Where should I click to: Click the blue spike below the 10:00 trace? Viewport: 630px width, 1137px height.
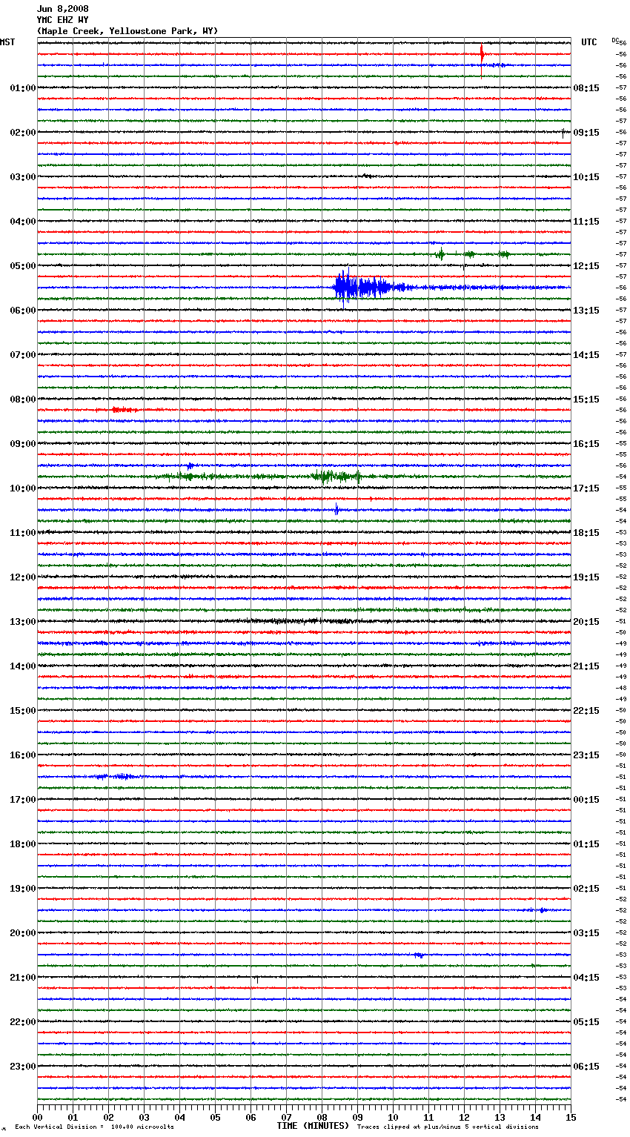[x=336, y=509]
